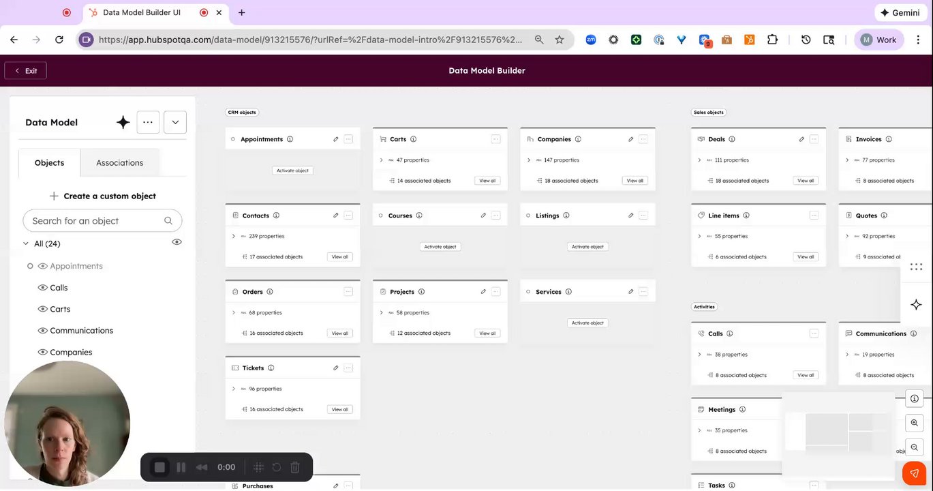The width and height of the screenshot is (933, 491).
Task: Open the Gemini button in browser
Action: pos(901,13)
